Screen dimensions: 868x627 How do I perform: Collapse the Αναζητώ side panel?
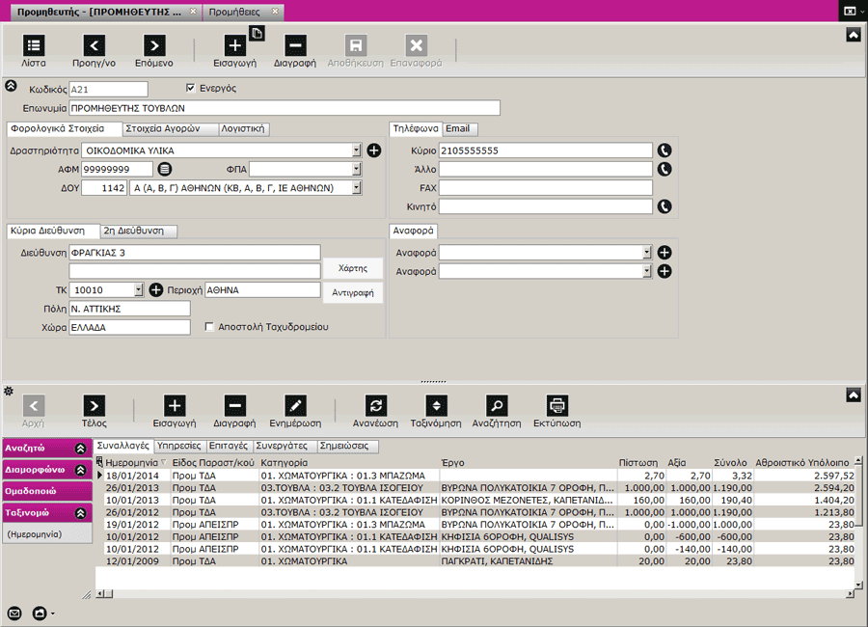coord(81,449)
